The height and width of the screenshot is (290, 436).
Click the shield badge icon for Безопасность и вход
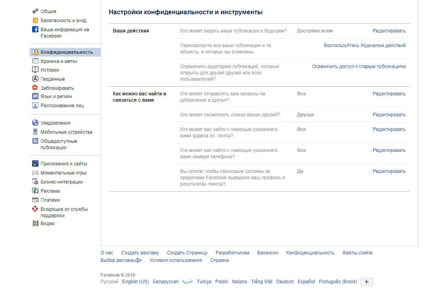coord(35,20)
